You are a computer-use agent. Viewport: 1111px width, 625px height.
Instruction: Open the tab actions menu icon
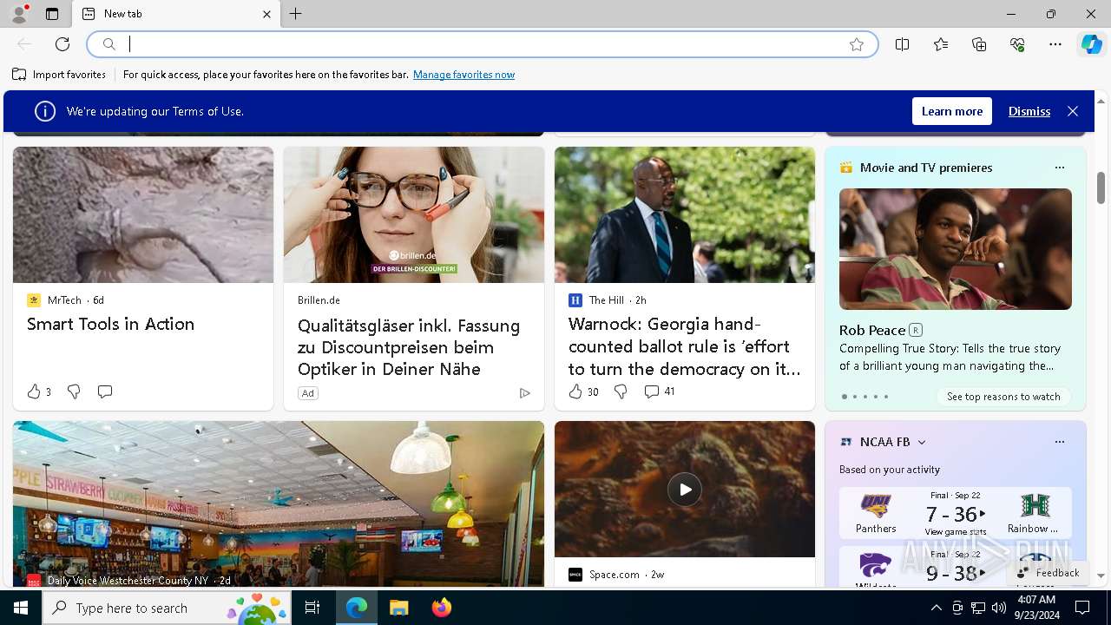click(x=52, y=14)
